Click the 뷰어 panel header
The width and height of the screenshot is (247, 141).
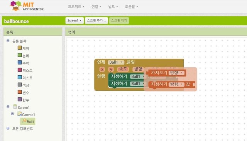[x=156, y=32]
